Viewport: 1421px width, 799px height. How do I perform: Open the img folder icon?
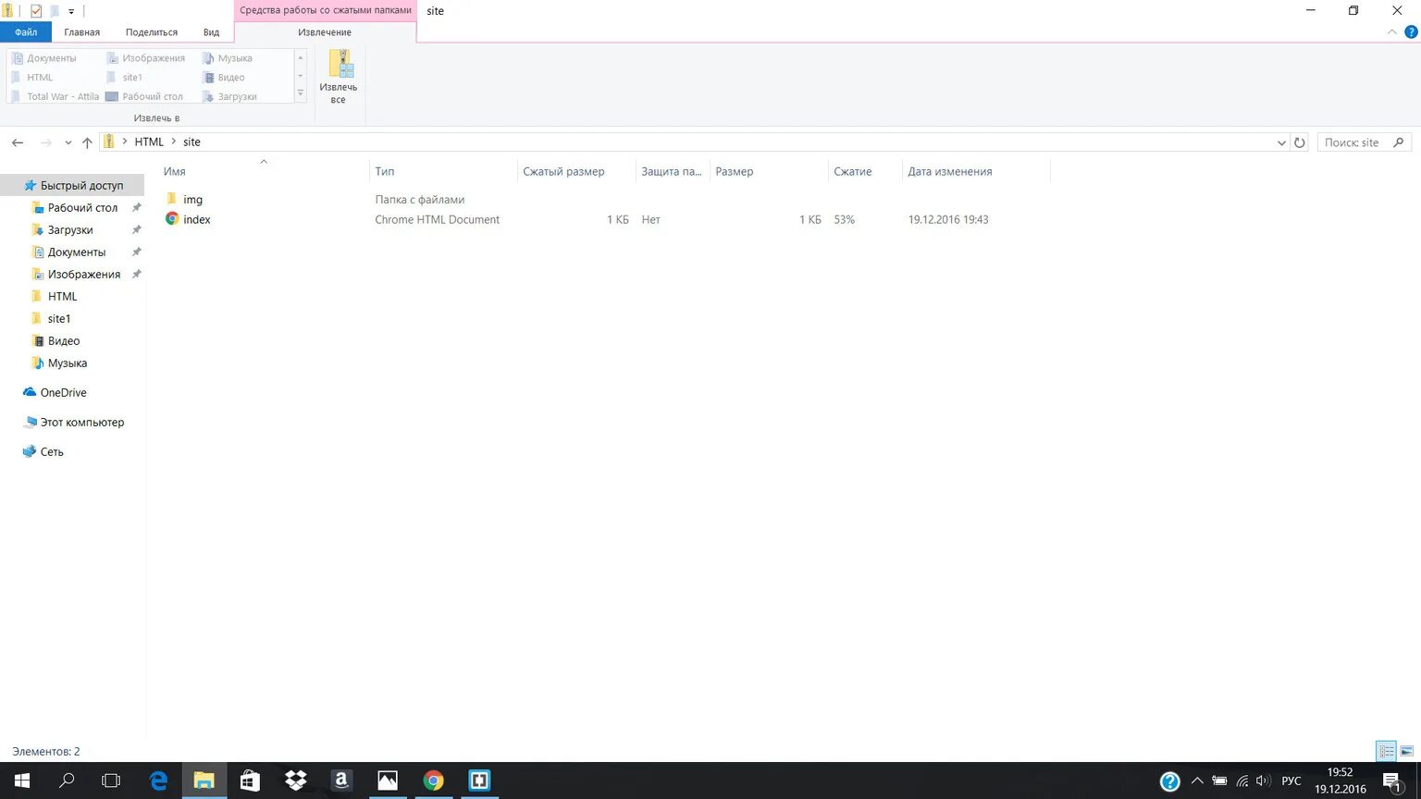pos(172,199)
